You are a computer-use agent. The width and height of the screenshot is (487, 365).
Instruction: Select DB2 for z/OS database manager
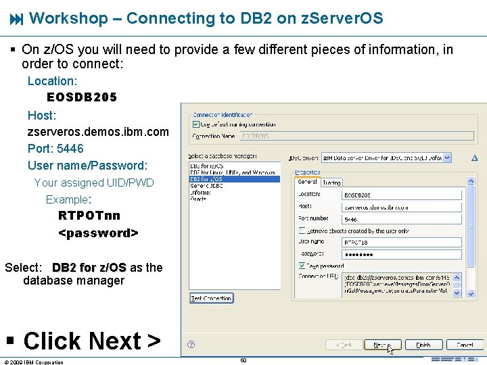point(235,179)
